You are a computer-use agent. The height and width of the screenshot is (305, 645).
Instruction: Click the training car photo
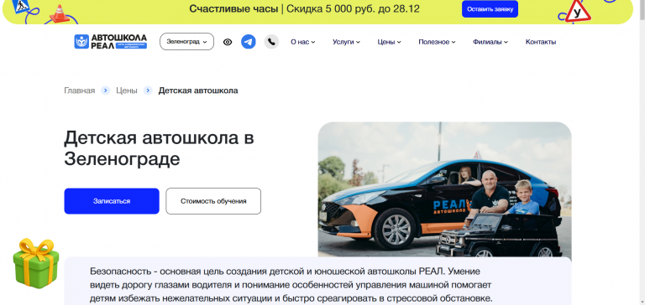click(444, 189)
